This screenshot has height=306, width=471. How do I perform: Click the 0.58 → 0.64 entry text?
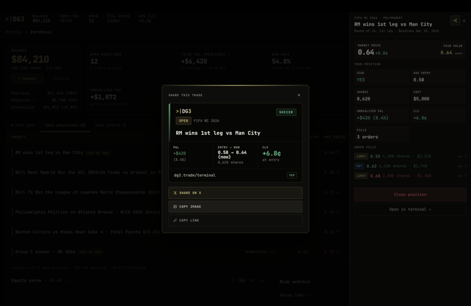232,154
